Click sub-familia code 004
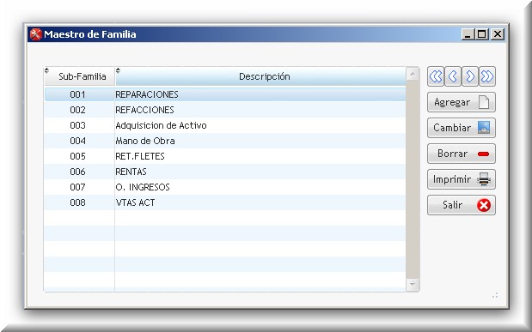Image resolution: width=532 pixels, height=332 pixels. click(x=77, y=141)
